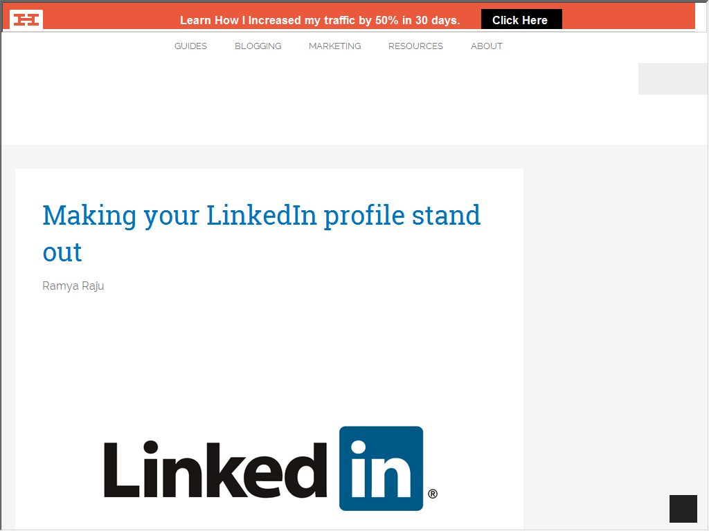Viewport: 709px width, 531px height.
Task: Click the blue LinkedIn "in" square logo
Action: pos(382,468)
